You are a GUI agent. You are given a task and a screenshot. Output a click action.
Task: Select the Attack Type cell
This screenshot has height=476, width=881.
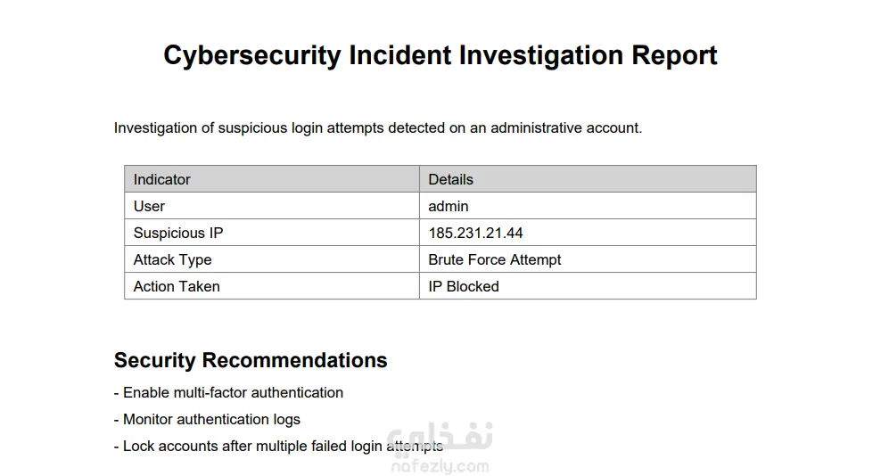(272, 259)
